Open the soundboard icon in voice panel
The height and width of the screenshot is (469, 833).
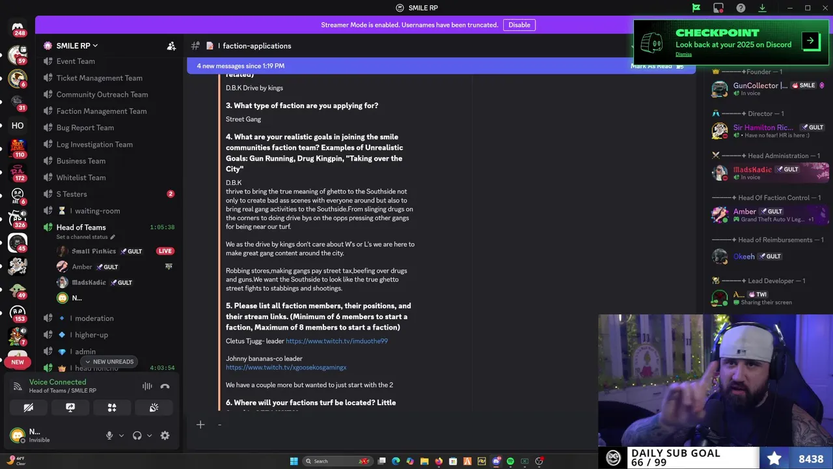coord(154,408)
